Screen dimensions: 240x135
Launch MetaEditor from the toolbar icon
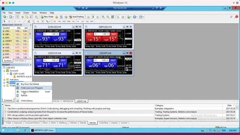pos(57,17)
